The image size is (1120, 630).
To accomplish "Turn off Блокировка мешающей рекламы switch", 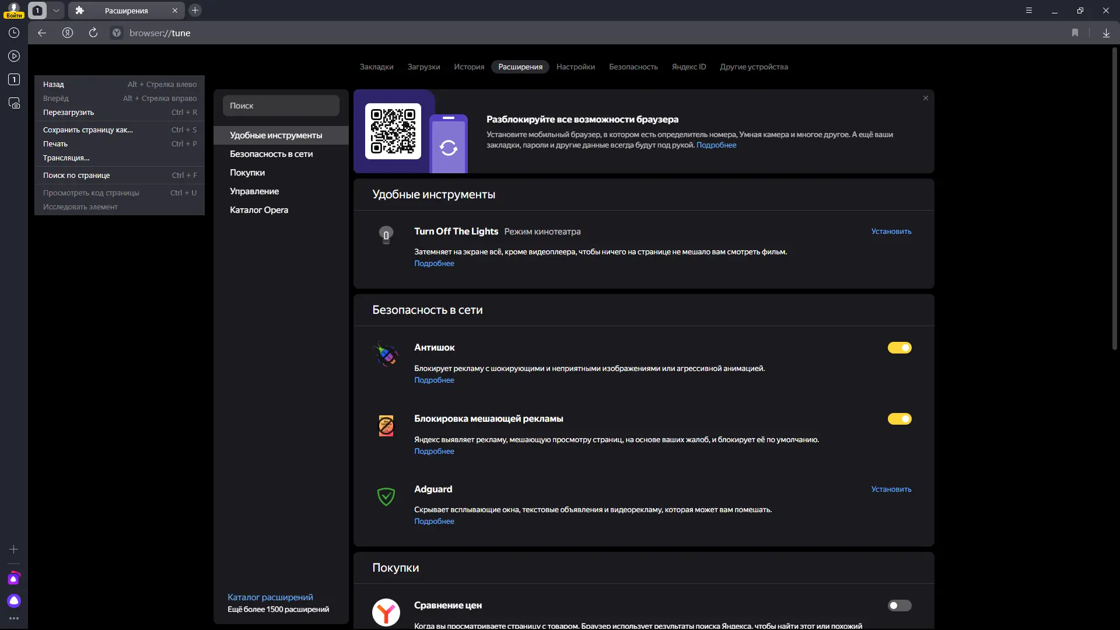I will click(899, 419).
